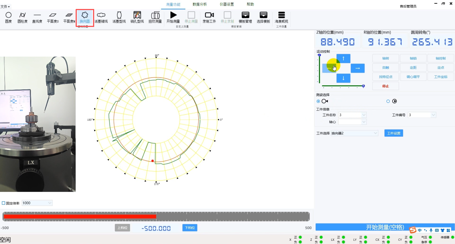Screen dimensions: 455x244
Task: Open 模板管理 template management
Action: pyautogui.click(x=245, y=17)
